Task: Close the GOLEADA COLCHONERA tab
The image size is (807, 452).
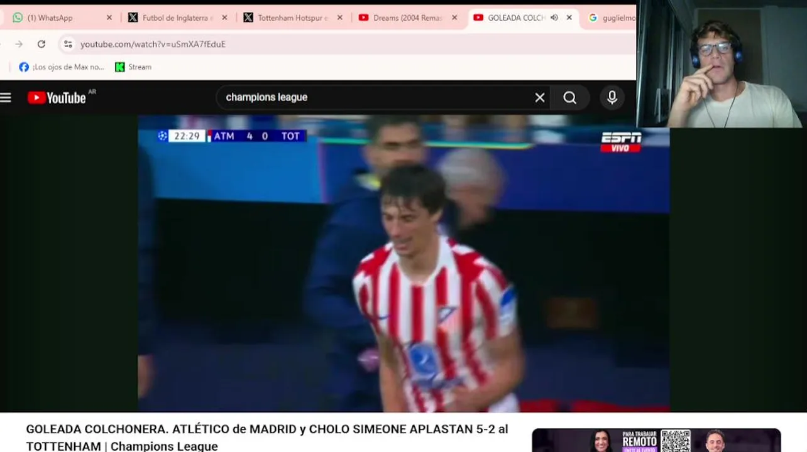Action: 569,18
